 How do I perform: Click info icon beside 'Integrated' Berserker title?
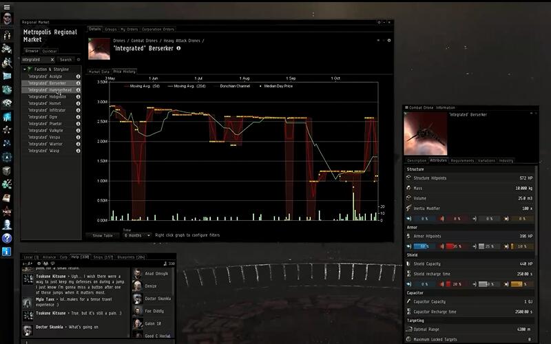[x=178, y=48]
